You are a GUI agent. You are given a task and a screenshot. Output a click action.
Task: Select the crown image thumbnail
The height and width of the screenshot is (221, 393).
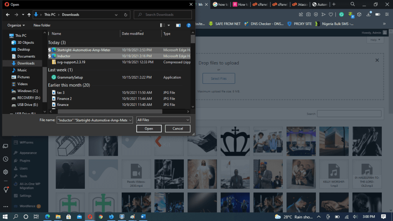pos(235,141)
